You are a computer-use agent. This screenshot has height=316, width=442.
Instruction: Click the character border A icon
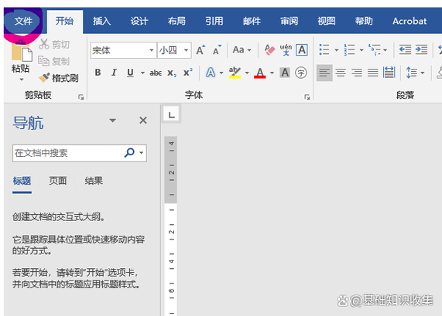coord(302,50)
